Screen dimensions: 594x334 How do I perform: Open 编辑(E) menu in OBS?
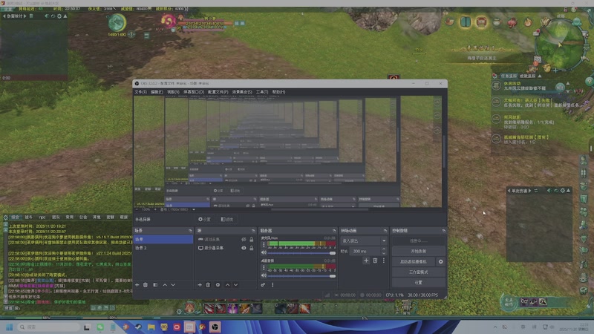[157, 92]
